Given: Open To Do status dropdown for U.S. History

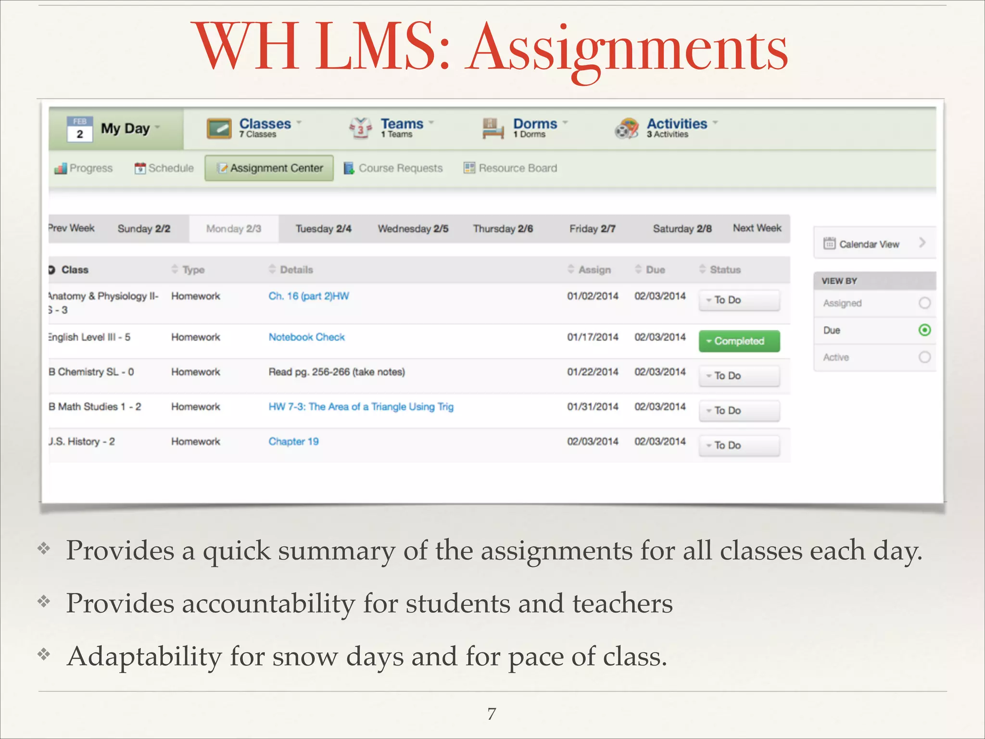Looking at the screenshot, I should 739,446.
